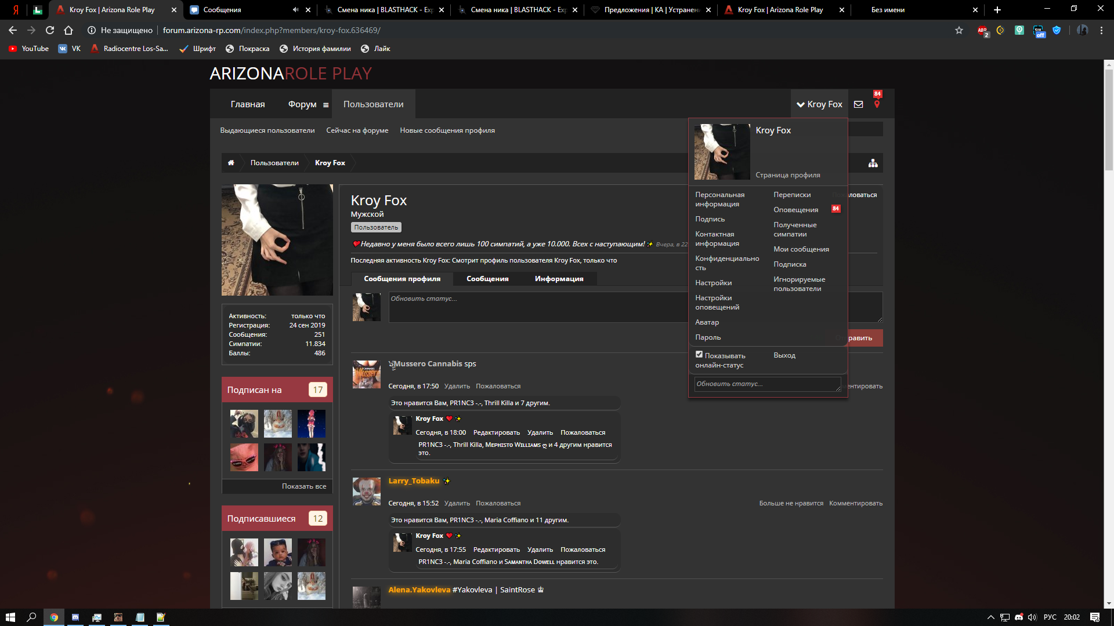This screenshot has width=1114, height=626.
Task: Reload the page
Action: (x=50, y=30)
